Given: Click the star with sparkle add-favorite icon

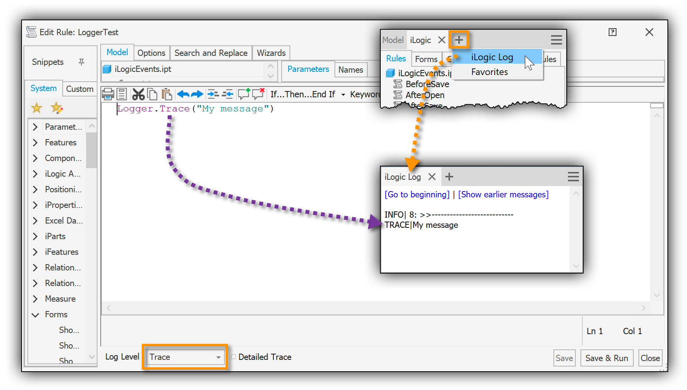Looking at the screenshot, I should (57, 108).
